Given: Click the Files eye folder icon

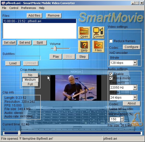Looking at the screenshot, I should pos(98,46).
